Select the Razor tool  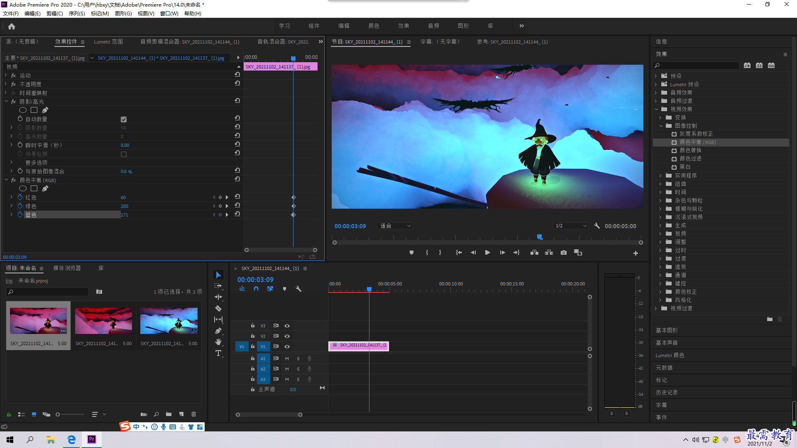218,308
